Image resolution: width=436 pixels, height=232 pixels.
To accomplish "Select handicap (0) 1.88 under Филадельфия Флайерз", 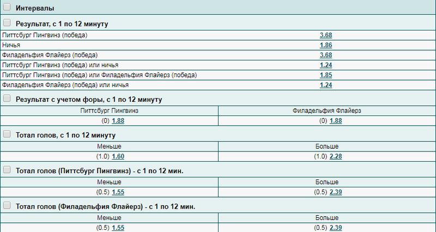I will click(336, 121).
